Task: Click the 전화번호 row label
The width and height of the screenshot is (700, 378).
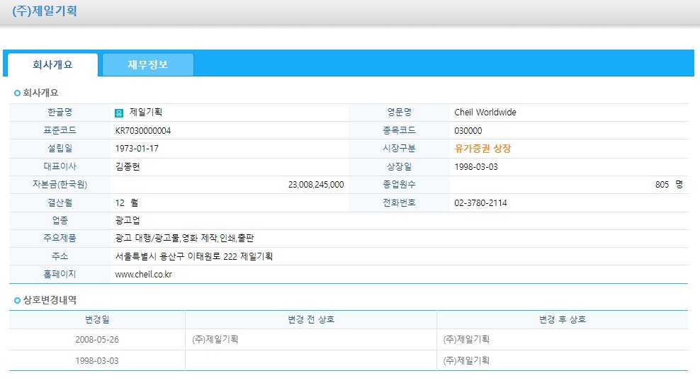Action: pyautogui.click(x=399, y=202)
